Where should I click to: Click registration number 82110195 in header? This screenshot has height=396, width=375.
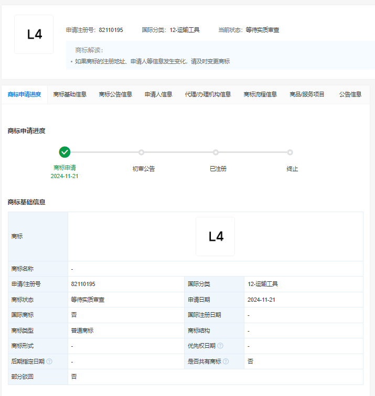(111, 30)
